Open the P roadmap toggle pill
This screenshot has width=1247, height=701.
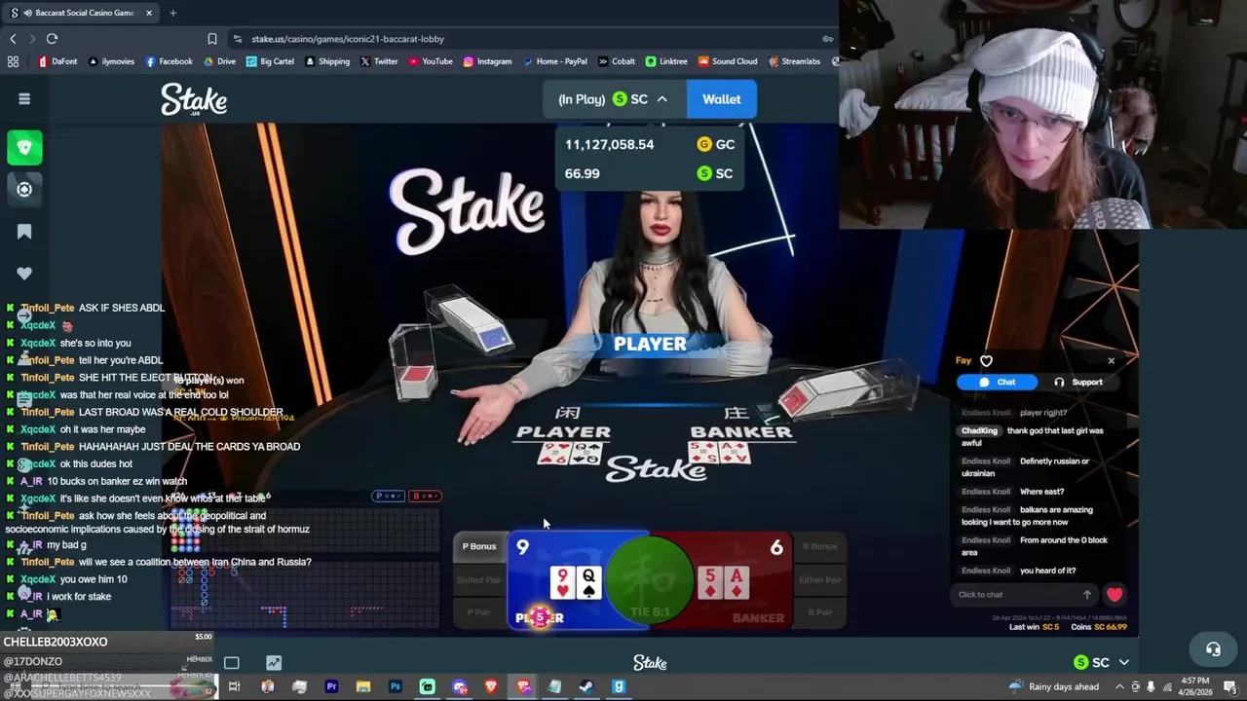(388, 497)
